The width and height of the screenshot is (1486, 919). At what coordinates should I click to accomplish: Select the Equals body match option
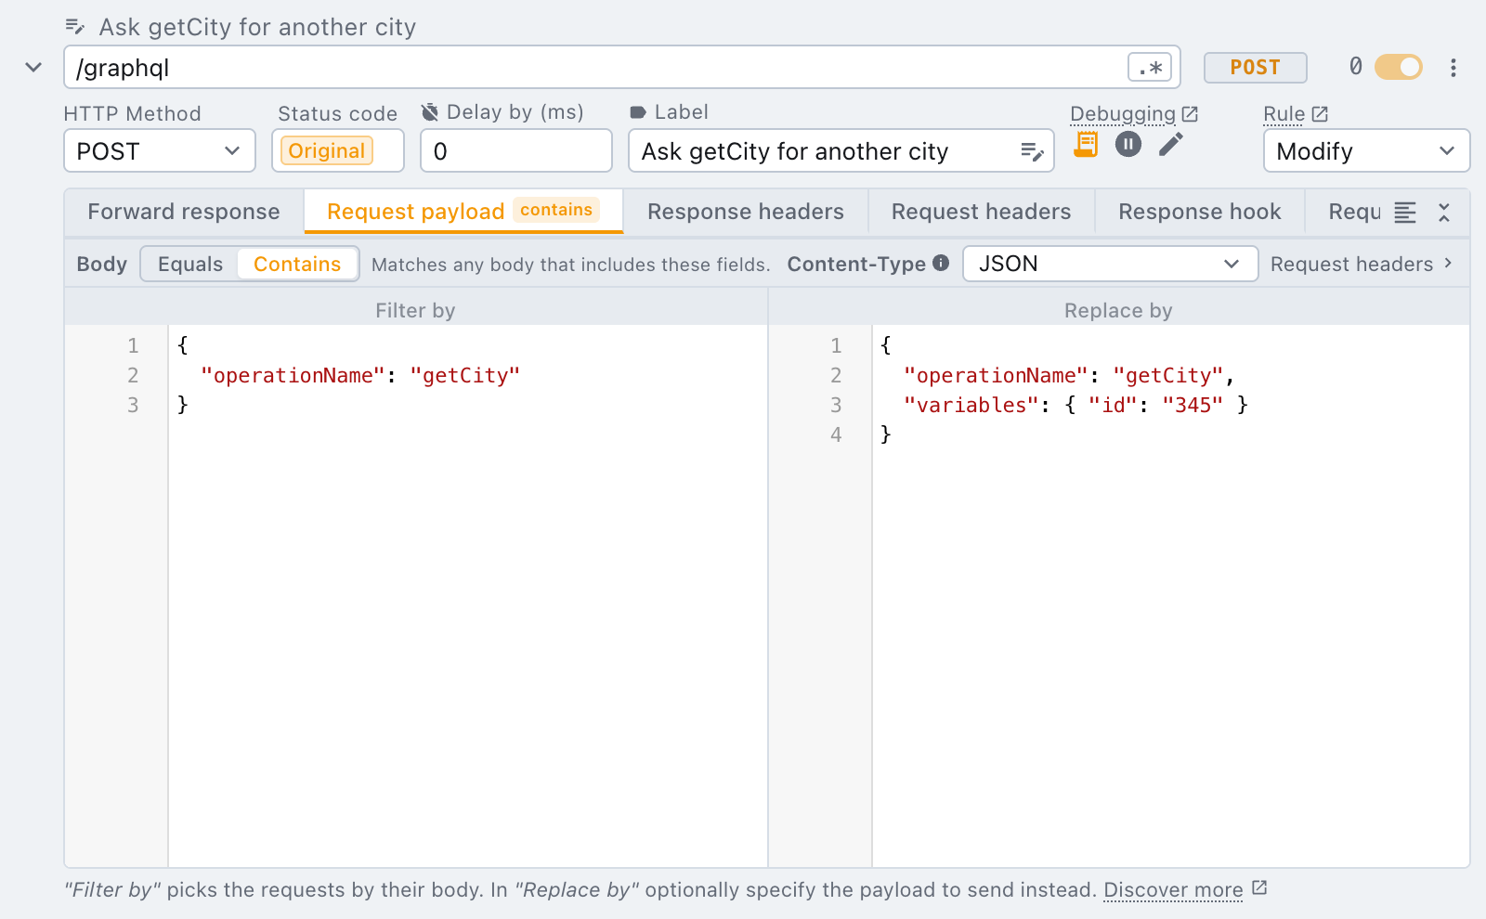[190, 264]
